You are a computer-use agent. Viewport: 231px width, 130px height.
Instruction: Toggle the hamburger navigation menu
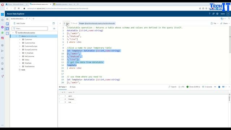[x=7, y=19]
